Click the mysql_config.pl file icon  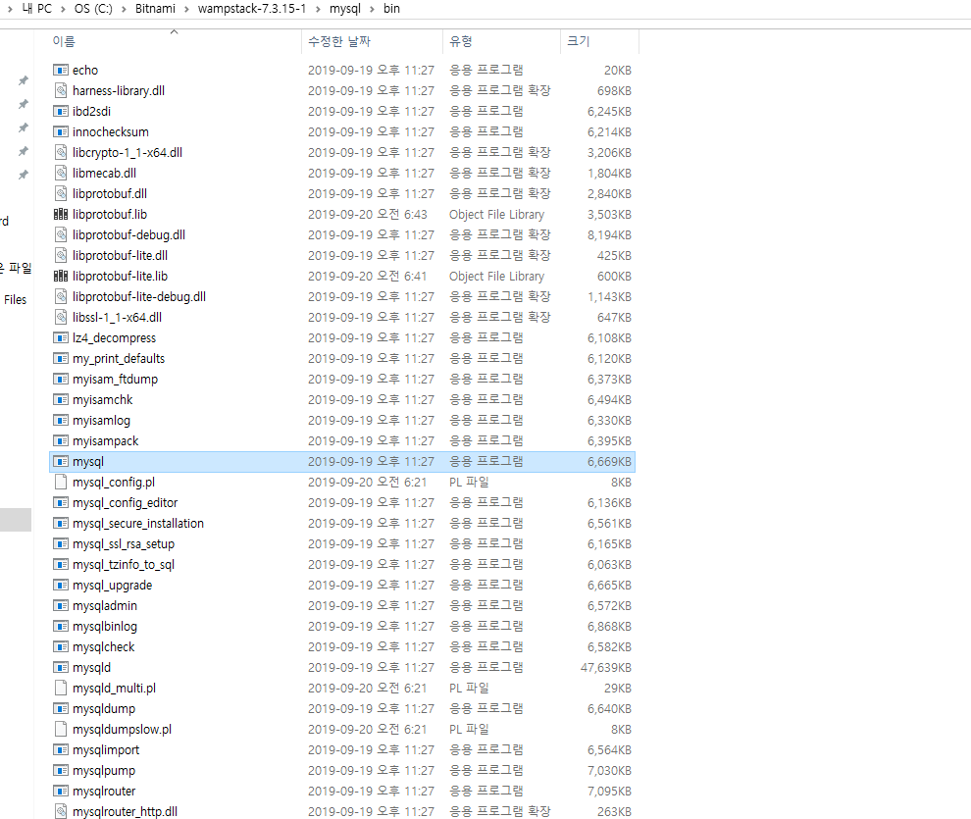click(x=61, y=483)
